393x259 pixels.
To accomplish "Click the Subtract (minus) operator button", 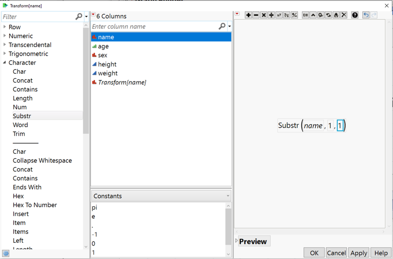I will click(256, 15).
